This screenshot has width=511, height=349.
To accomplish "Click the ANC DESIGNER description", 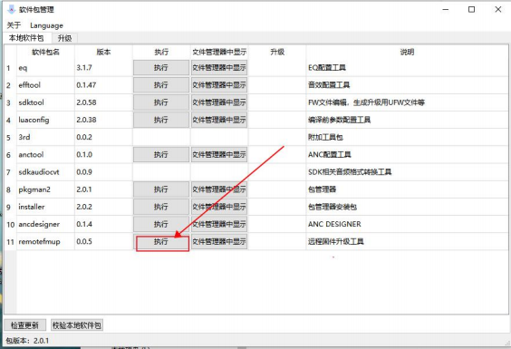I will click(x=407, y=225).
